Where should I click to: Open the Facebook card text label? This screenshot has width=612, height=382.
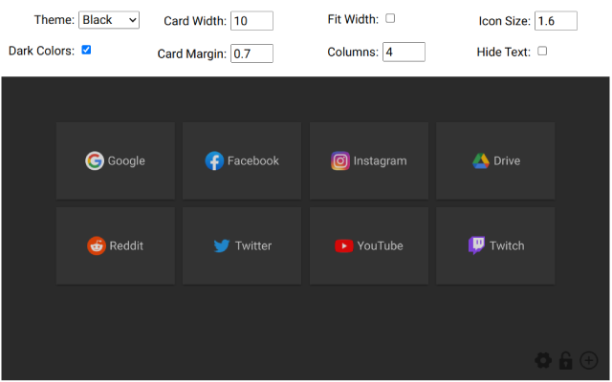(x=253, y=160)
